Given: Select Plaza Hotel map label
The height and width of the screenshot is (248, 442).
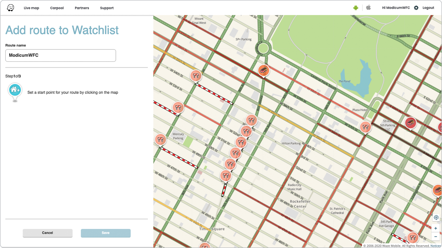Looking at the screenshot, I should (x=360, y=110).
